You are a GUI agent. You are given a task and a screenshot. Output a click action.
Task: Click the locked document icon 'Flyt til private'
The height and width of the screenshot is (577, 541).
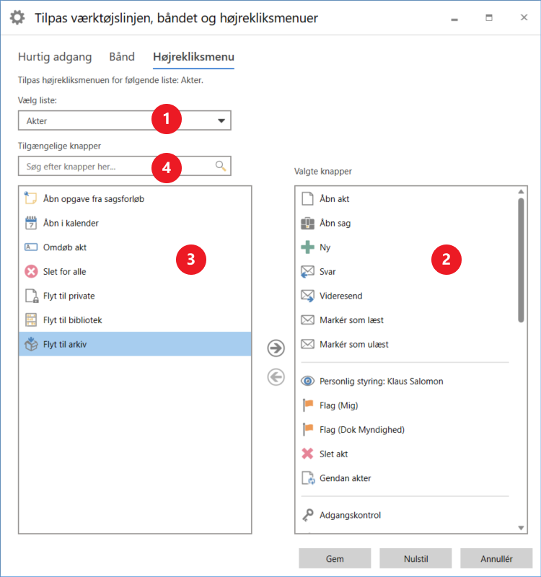(32, 296)
